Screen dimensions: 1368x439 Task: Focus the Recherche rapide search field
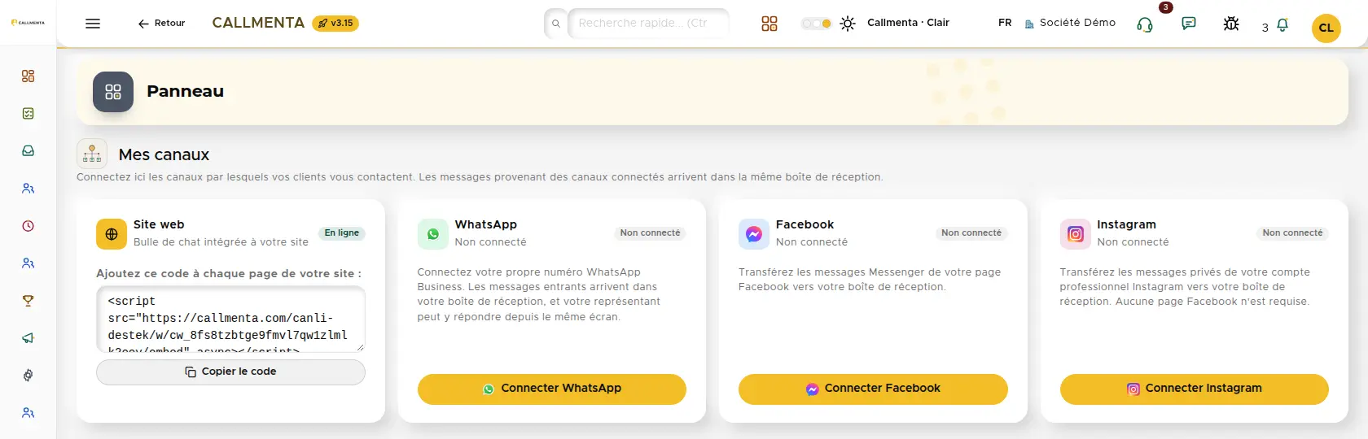click(648, 24)
